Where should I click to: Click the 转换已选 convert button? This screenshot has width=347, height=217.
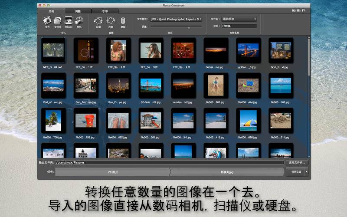point(295,172)
